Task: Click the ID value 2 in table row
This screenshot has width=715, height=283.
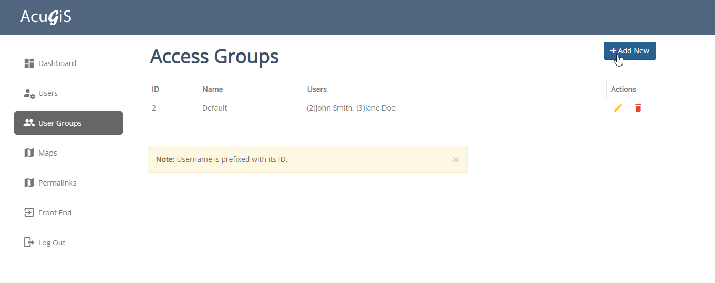Action: (154, 108)
